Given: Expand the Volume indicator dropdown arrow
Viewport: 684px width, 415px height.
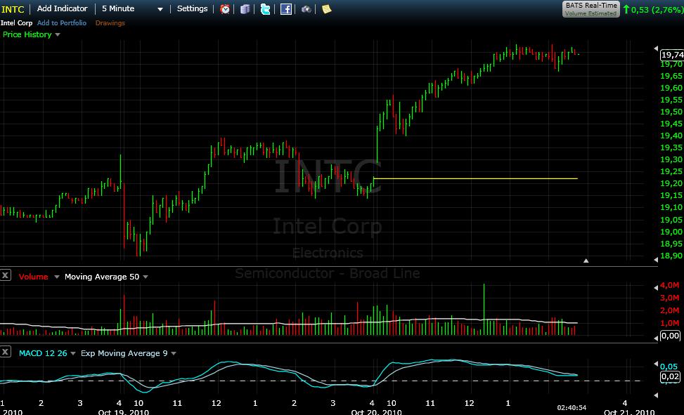Looking at the screenshot, I should [x=57, y=277].
